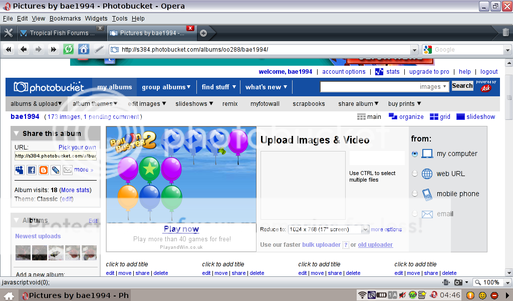This screenshot has height=301, width=513.
Task: Share album via MySpace icon
Action: coord(20,170)
